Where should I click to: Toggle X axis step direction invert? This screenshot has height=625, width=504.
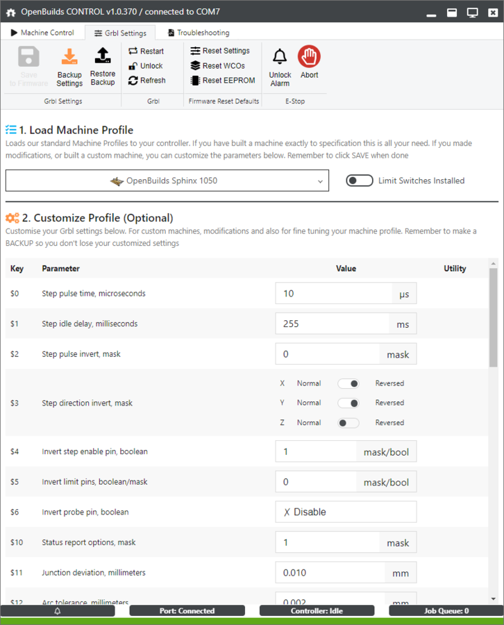(348, 383)
